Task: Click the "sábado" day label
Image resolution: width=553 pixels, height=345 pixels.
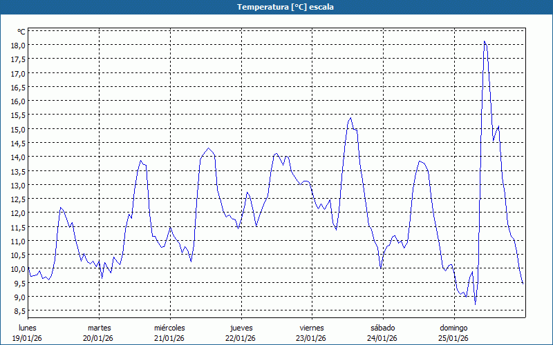Action: click(x=382, y=328)
